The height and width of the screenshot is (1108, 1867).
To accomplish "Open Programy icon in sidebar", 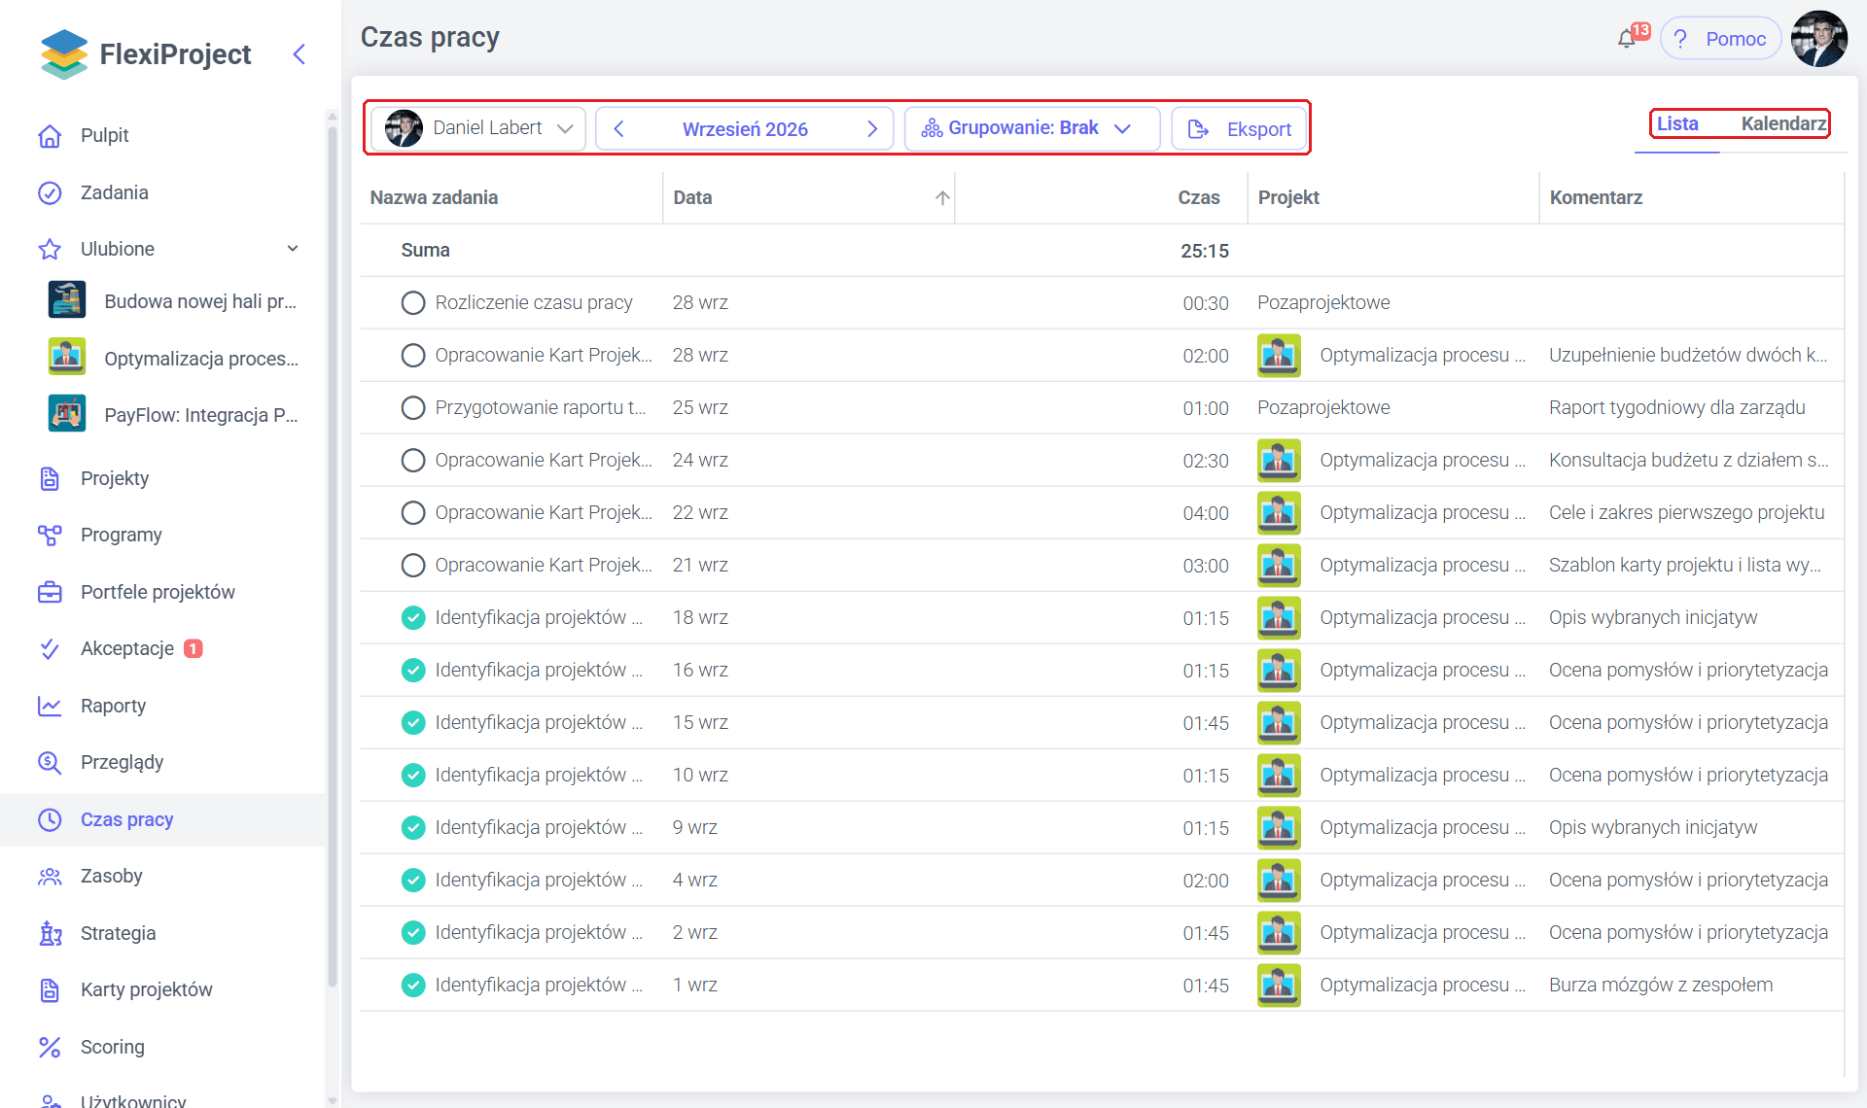I will (x=50, y=535).
